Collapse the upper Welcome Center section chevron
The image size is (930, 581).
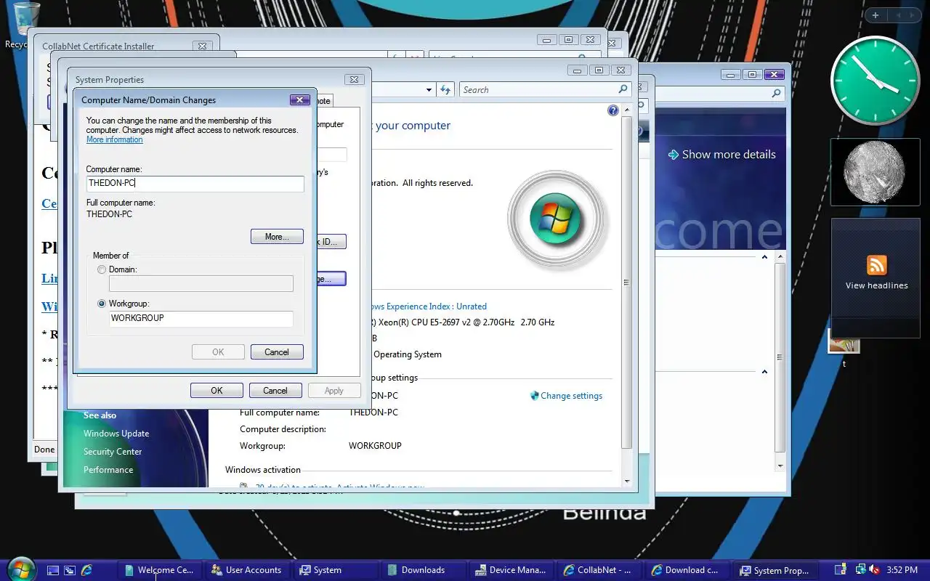pos(764,257)
